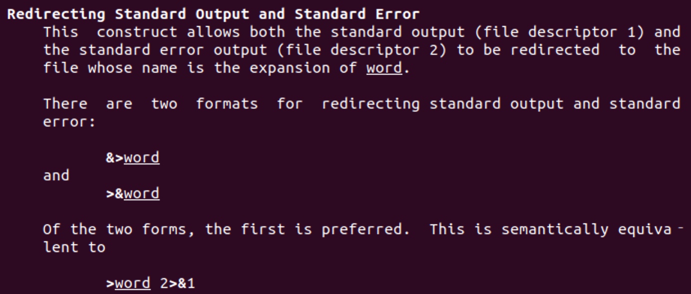Click the '>&word' format line

tap(133, 193)
